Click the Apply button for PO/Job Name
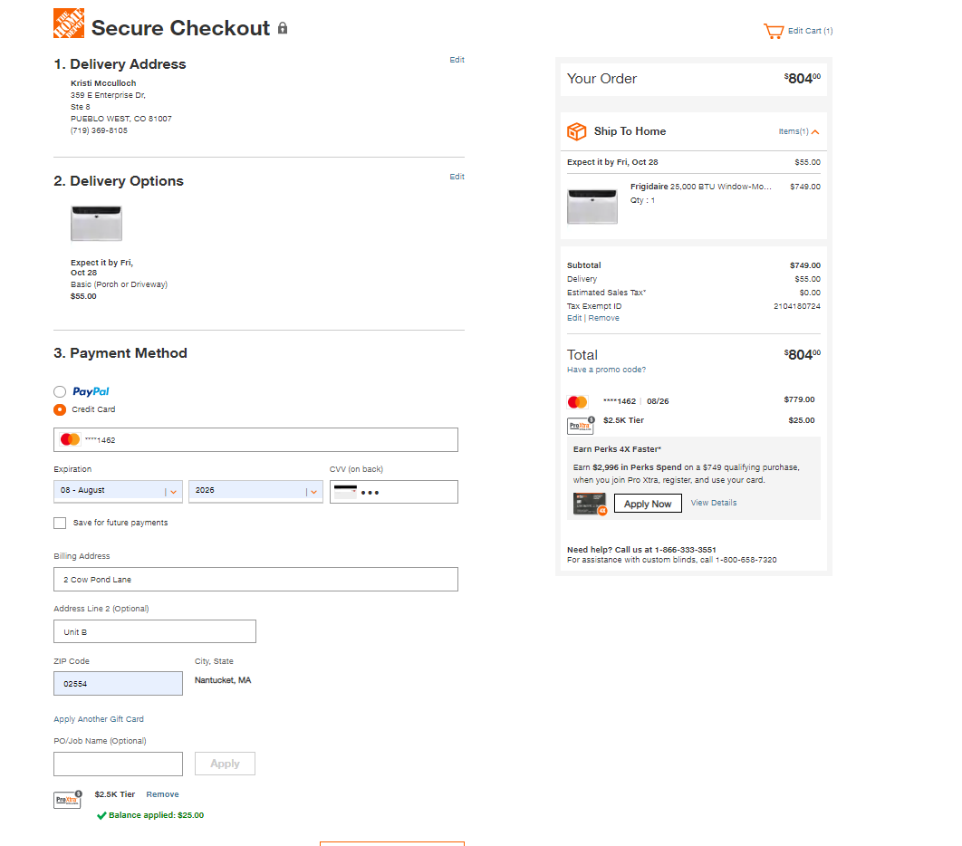This screenshot has width=962, height=846. 226,764
